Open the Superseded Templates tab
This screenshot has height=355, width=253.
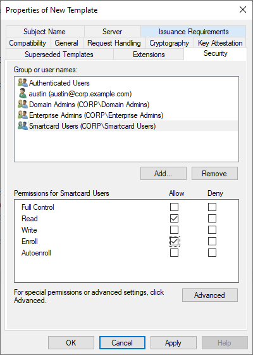click(x=59, y=55)
